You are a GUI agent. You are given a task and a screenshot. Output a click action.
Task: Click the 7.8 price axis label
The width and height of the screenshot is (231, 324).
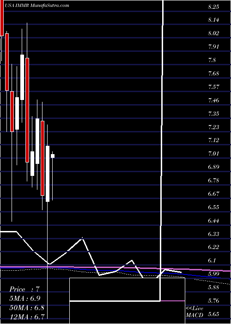tap(212, 60)
